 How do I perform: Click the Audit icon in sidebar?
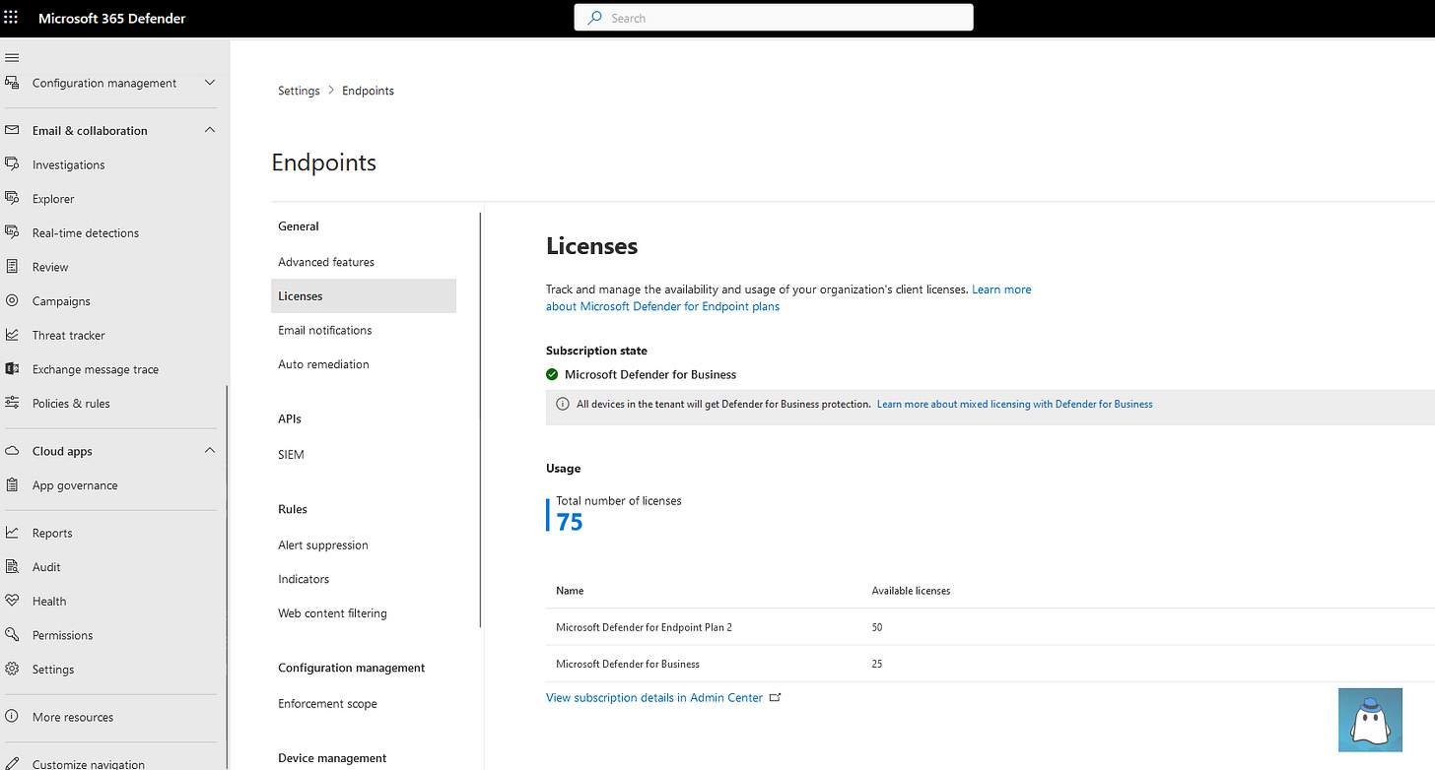click(12, 567)
